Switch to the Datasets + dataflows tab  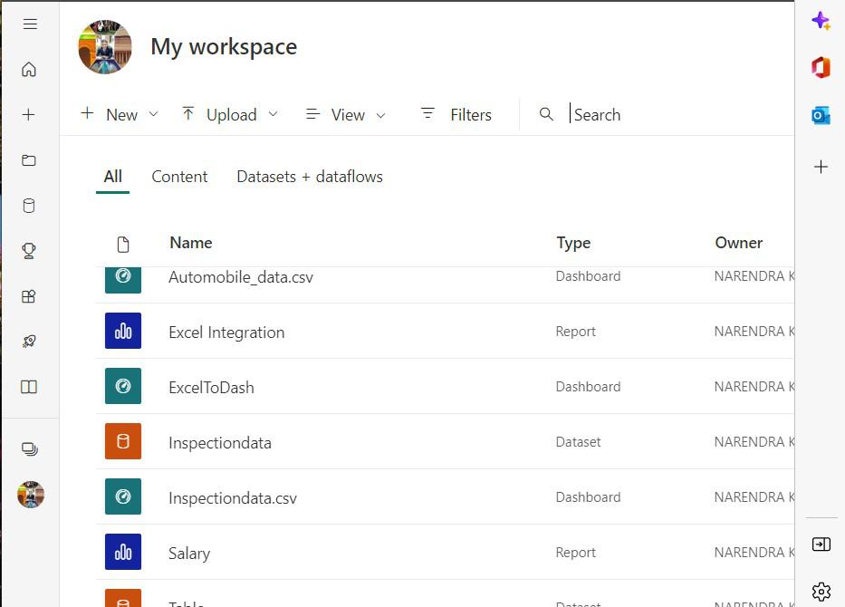click(310, 177)
